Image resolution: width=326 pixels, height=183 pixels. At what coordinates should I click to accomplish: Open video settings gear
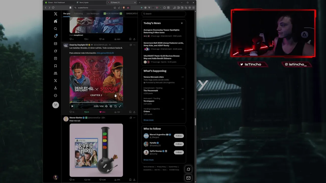[x=111, y=106]
